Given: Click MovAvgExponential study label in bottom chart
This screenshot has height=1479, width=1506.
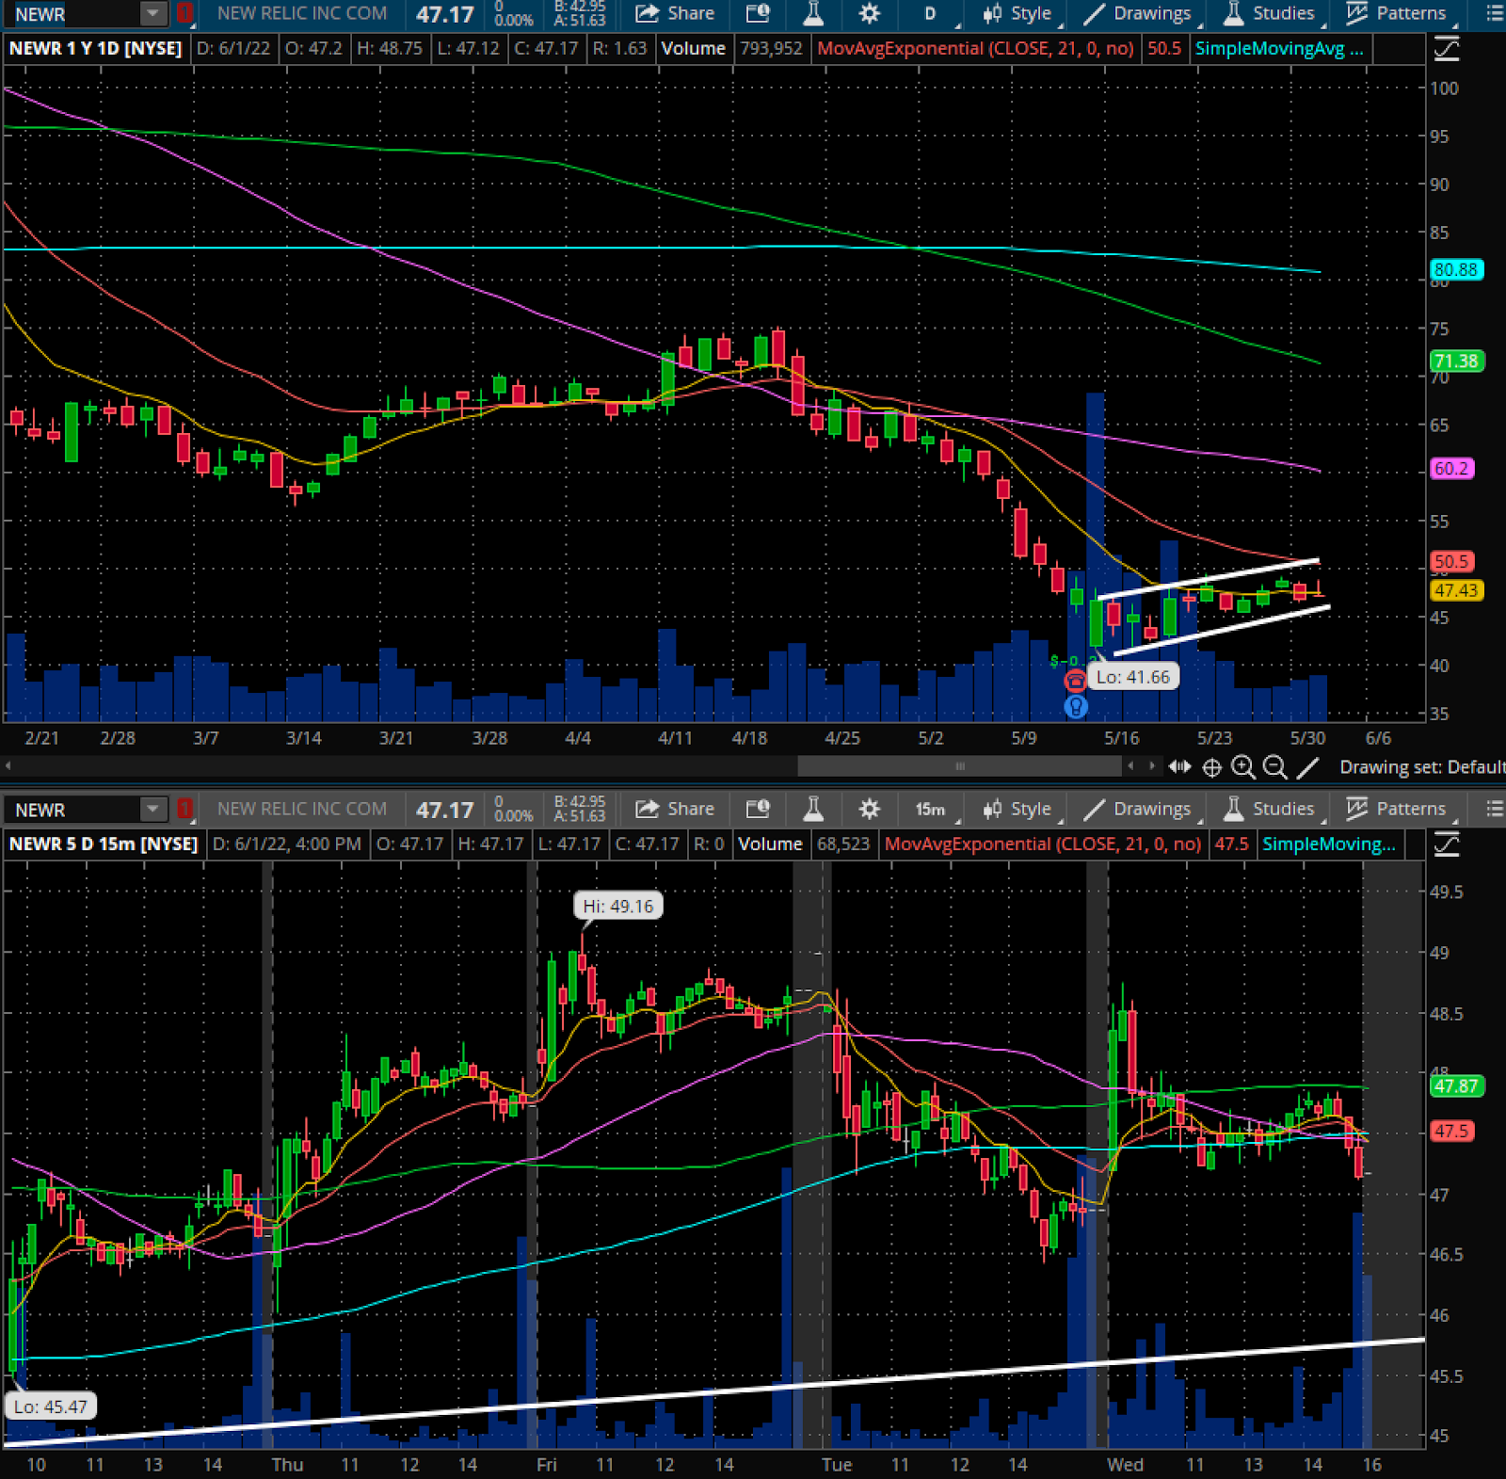Looking at the screenshot, I should pyautogui.click(x=1043, y=844).
